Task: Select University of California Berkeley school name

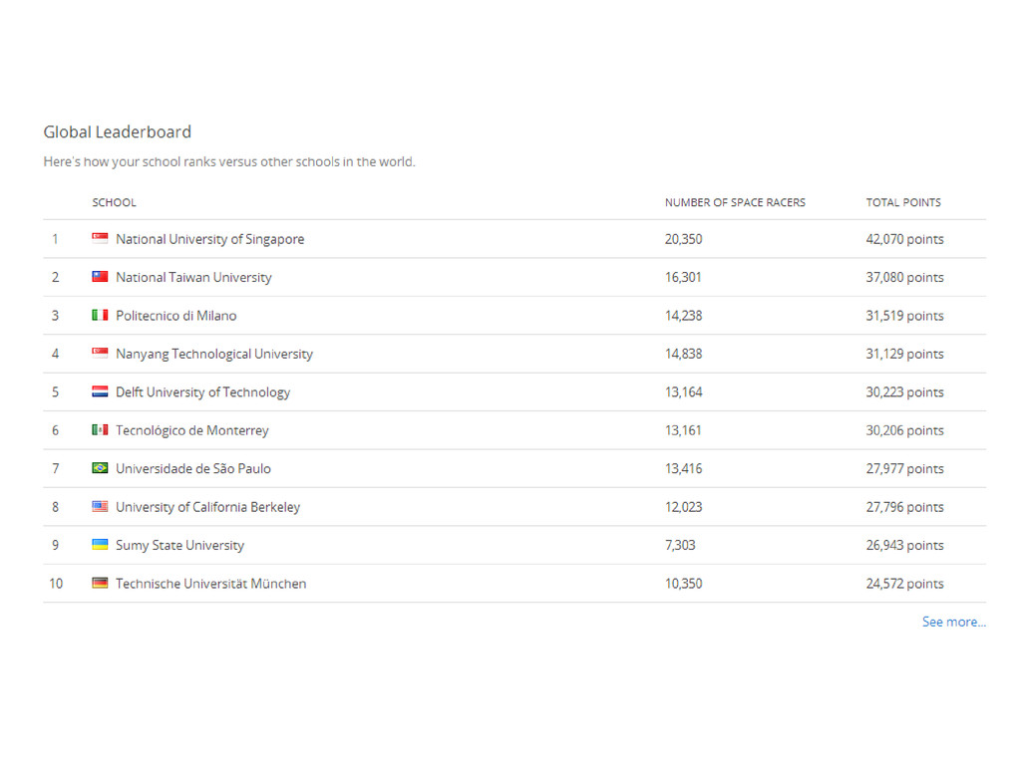Action: pyautogui.click(x=207, y=507)
